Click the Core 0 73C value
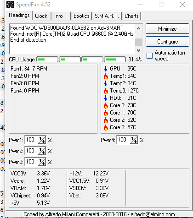Image resolution: width=193 pixels, height=218 pixels. [x=132, y=105]
